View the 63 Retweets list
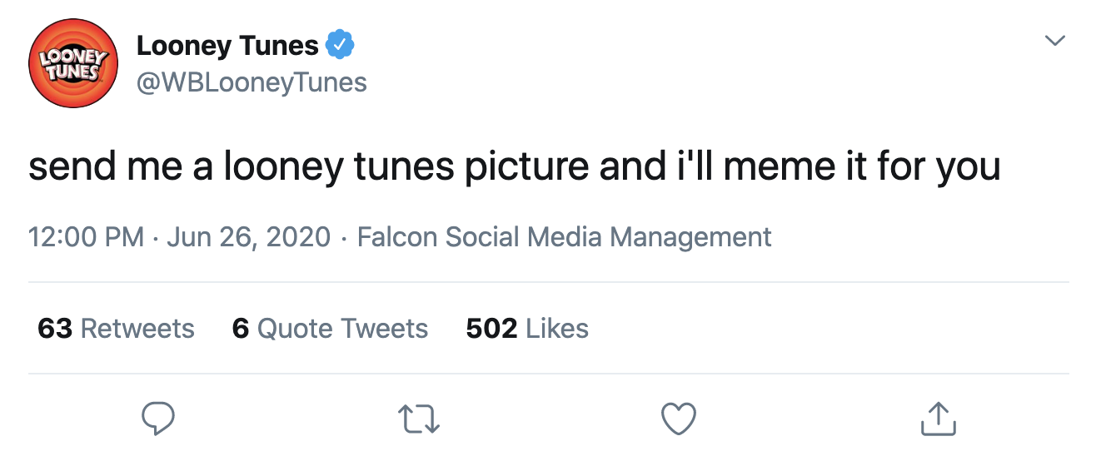Image resolution: width=1096 pixels, height=461 pixels. [116, 329]
